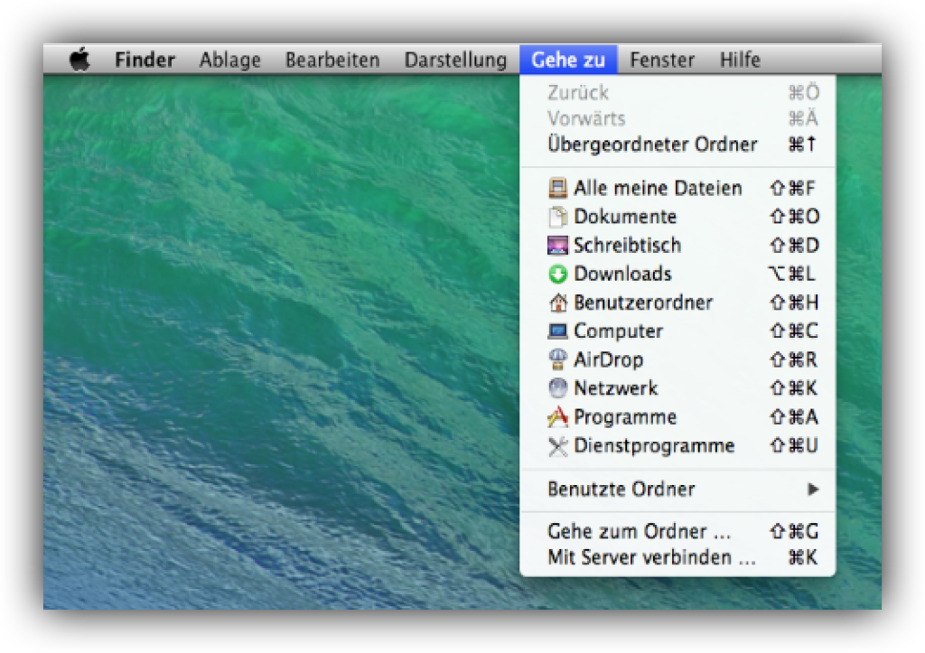Click the Netzwerk globe icon
Viewport: 925px width, 653px height.
coord(557,388)
